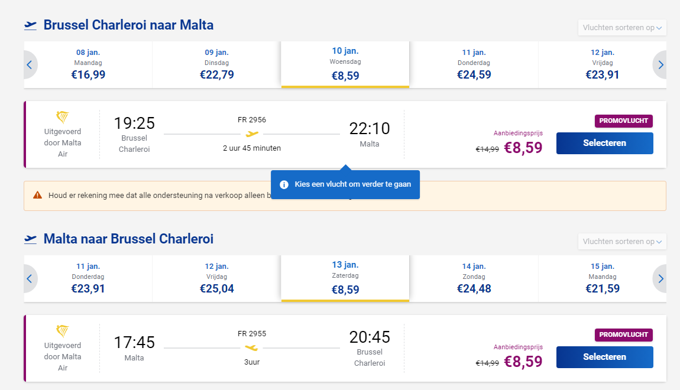Screen dimensions: 680x390
Task: Choose return date 11 jan. Donderdag
Action: pos(88,278)
